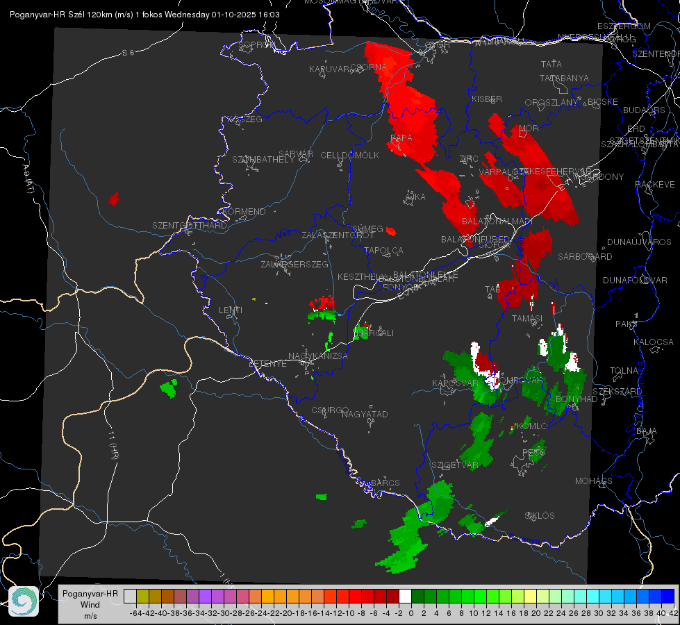Click the swirl logo icon beside the legend
The width and height of the screenshot is (680, 625).
(24, 601)
